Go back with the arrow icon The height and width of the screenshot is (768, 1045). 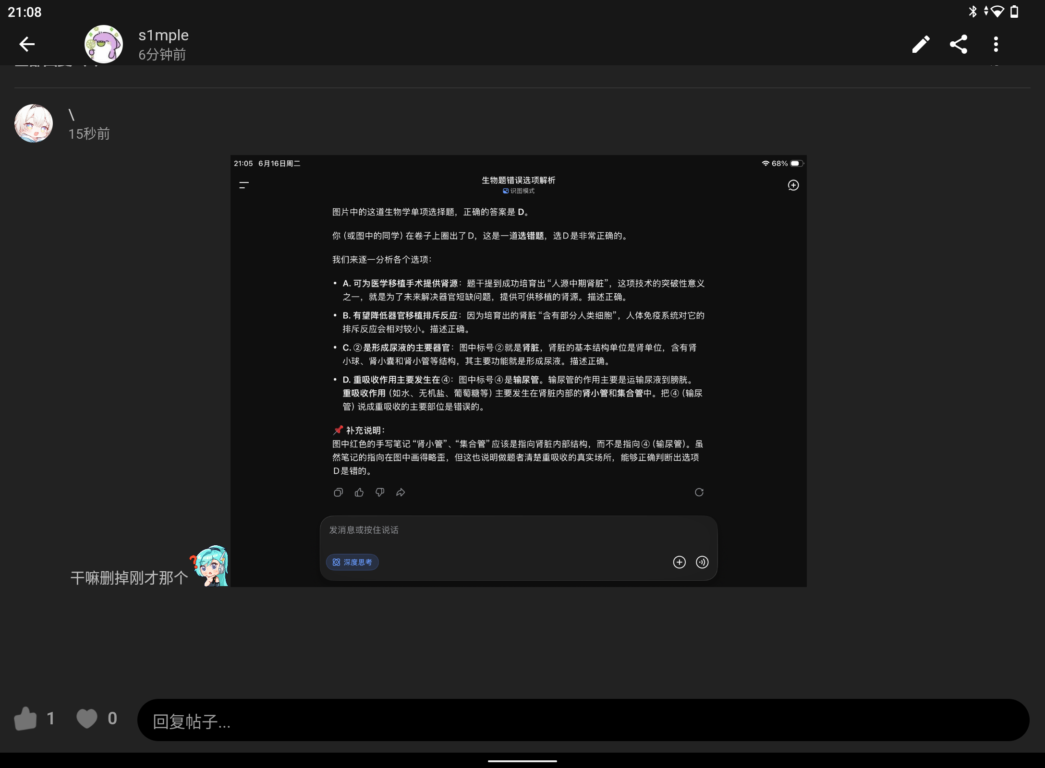click(27, 44)
